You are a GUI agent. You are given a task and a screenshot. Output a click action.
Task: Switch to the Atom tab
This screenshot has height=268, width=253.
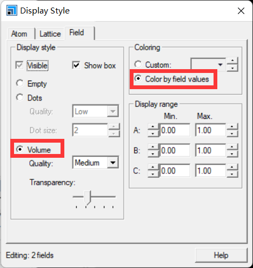click(x=19, y=33)
